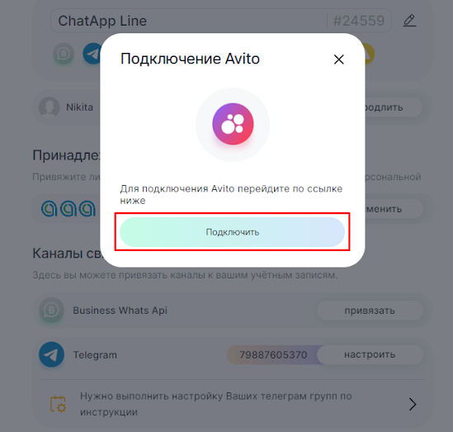Image resolution: width=453 pixels, height=432 pixels.
Task: Edit line name with pencil icon
Action: pyautogui.click(x=409, y=21)
